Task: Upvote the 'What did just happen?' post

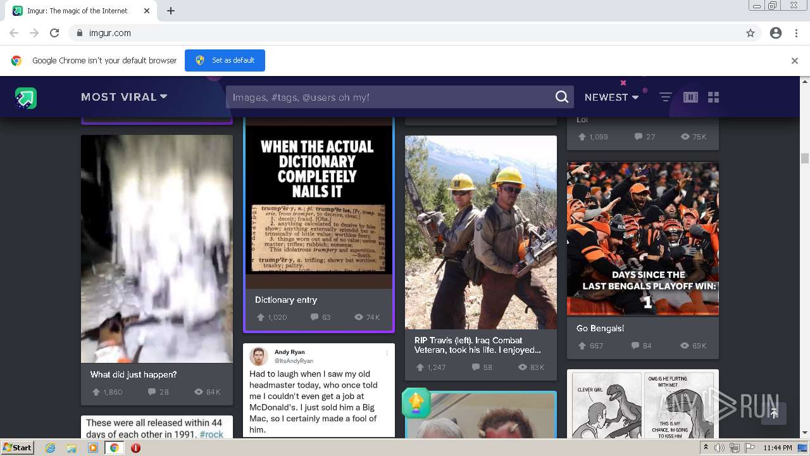Action: 96,392
